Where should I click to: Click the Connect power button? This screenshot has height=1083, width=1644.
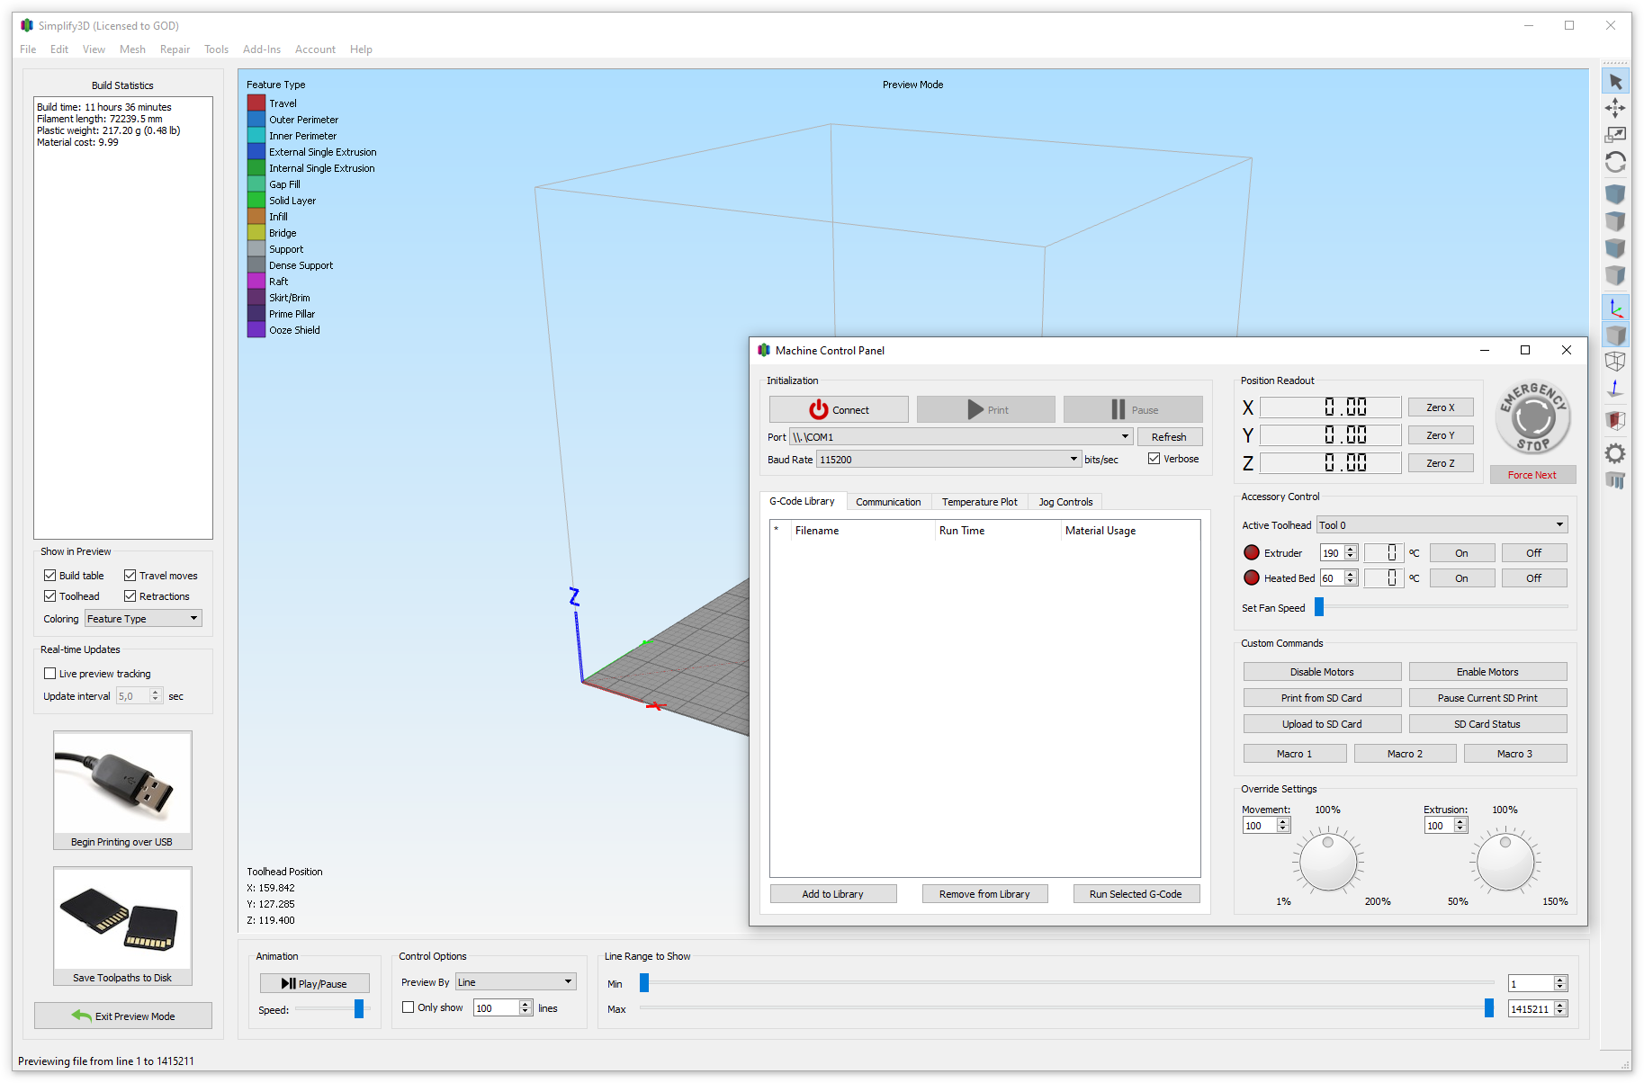pyautogui.click(x=839, y=409)
